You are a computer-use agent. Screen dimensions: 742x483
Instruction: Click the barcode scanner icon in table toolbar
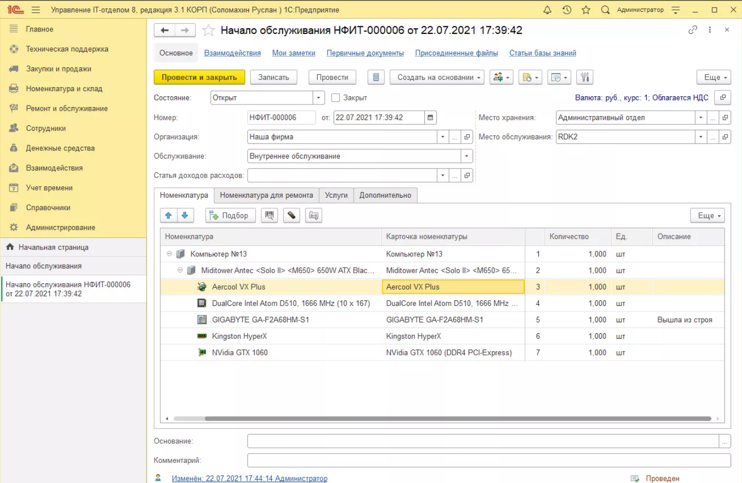(x=270, y=215)
